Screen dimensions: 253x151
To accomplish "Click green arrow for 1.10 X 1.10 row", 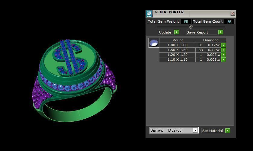I will (223, 60).
